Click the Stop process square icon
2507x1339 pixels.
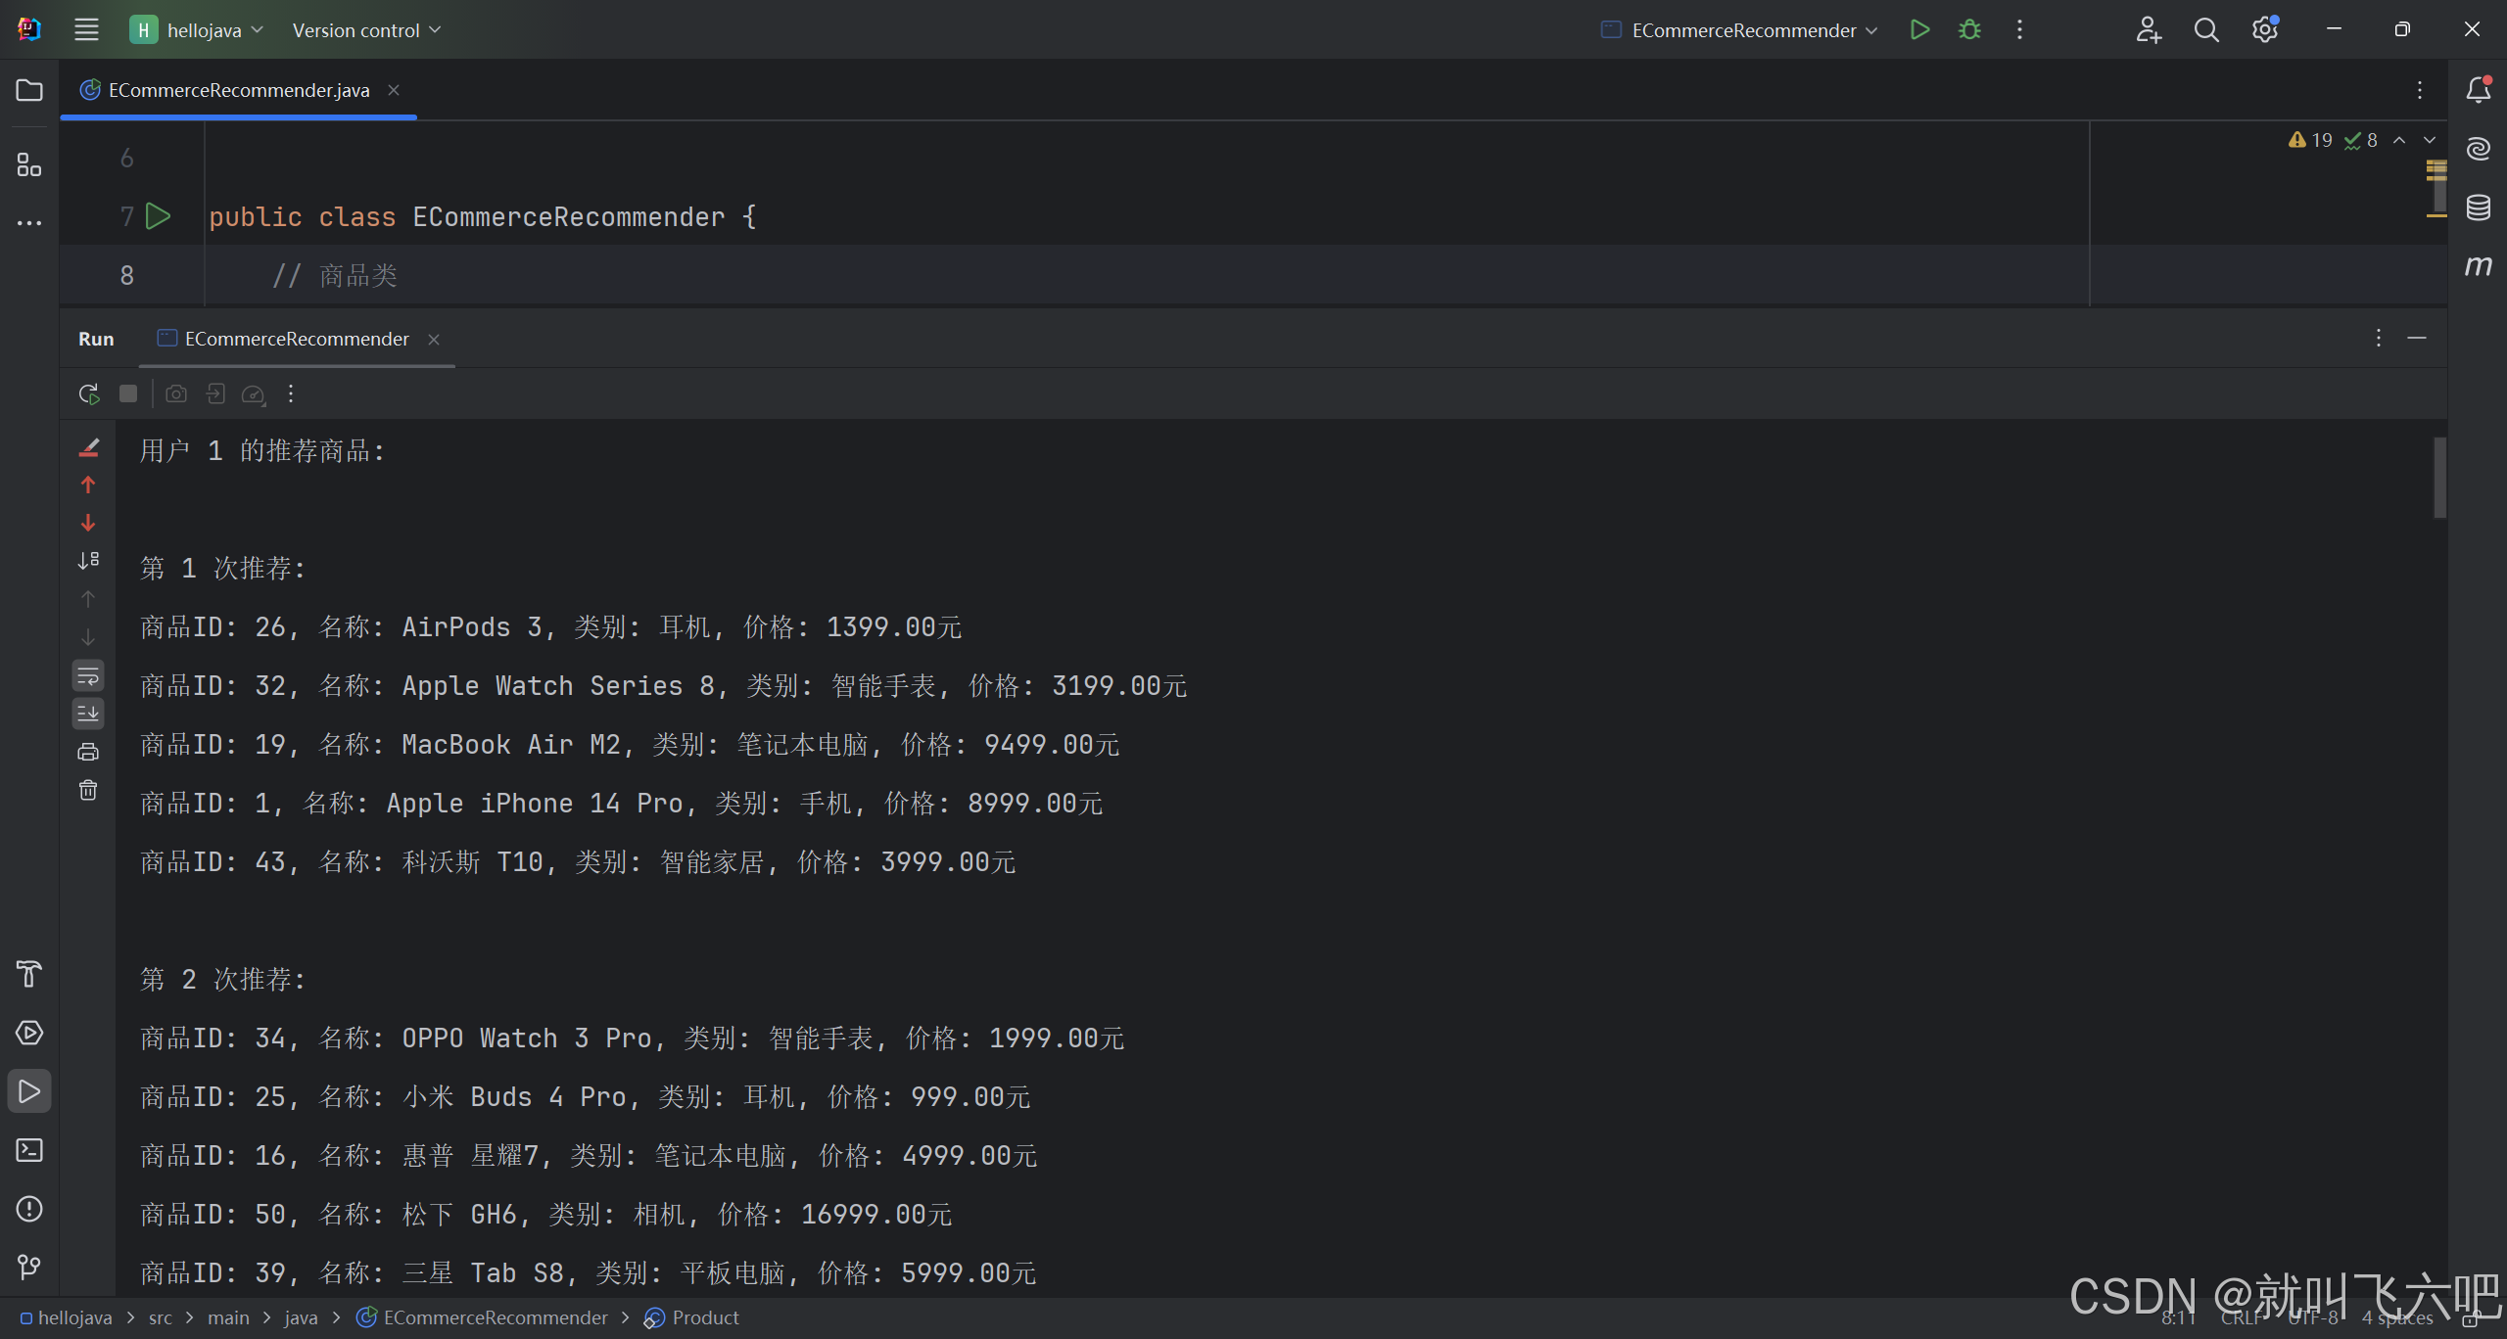(x=128, y=393)
